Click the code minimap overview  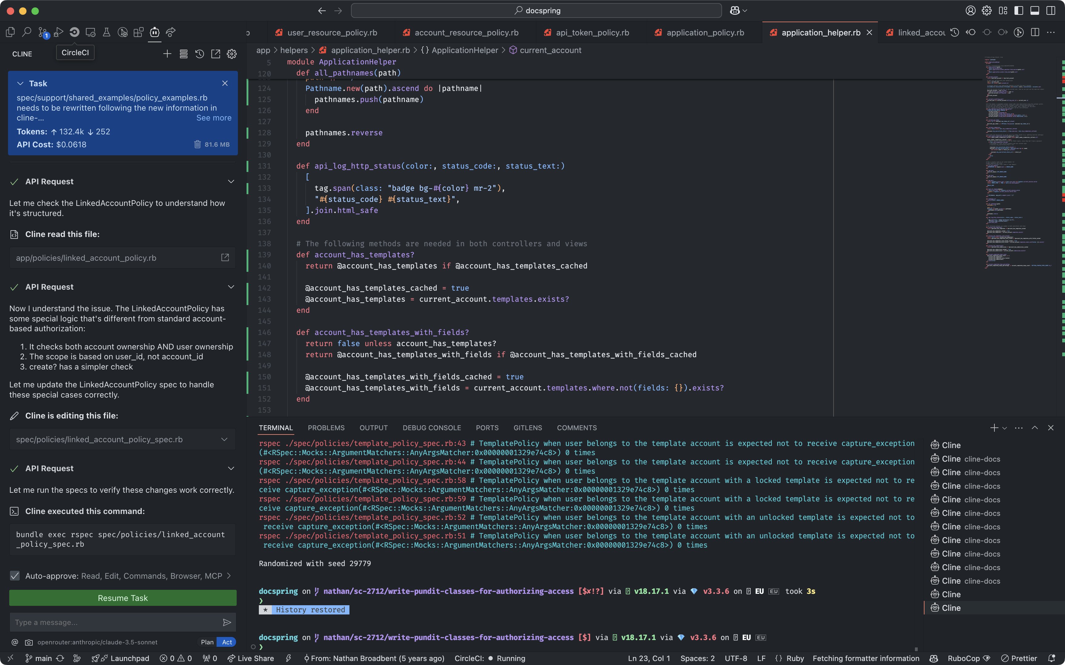tap(1019, 163)
